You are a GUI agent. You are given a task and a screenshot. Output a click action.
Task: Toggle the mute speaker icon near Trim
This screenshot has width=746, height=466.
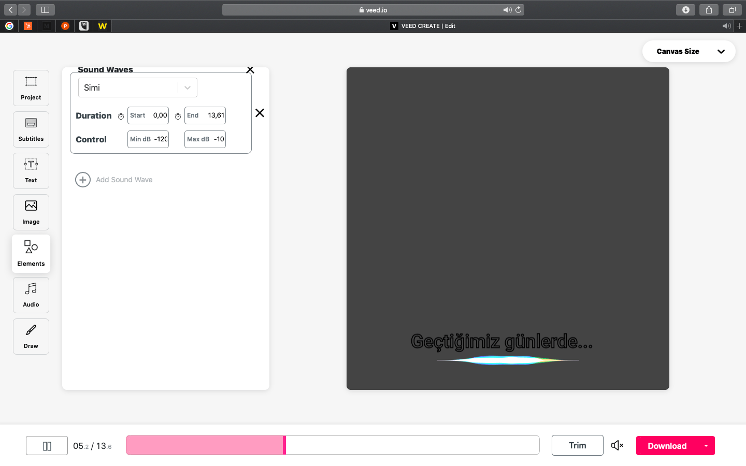[617, 445]
